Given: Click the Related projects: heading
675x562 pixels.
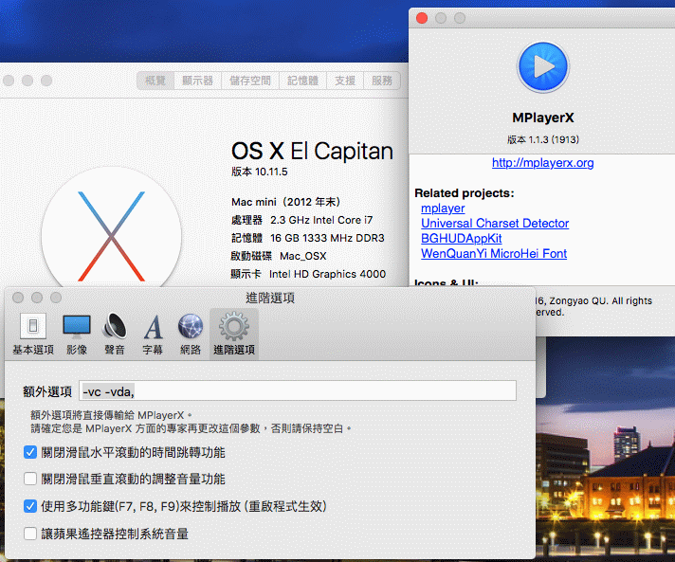Looking at the screenshot, I should click(465, 193).
